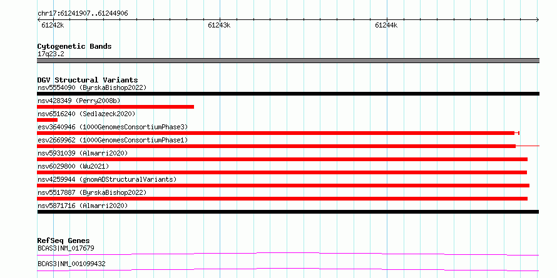The height and width of the screenshot is (278, 557).
Task: Click the magenta intron line of BCAS3|NM_001099432
Action: click(x=288, y=269)
